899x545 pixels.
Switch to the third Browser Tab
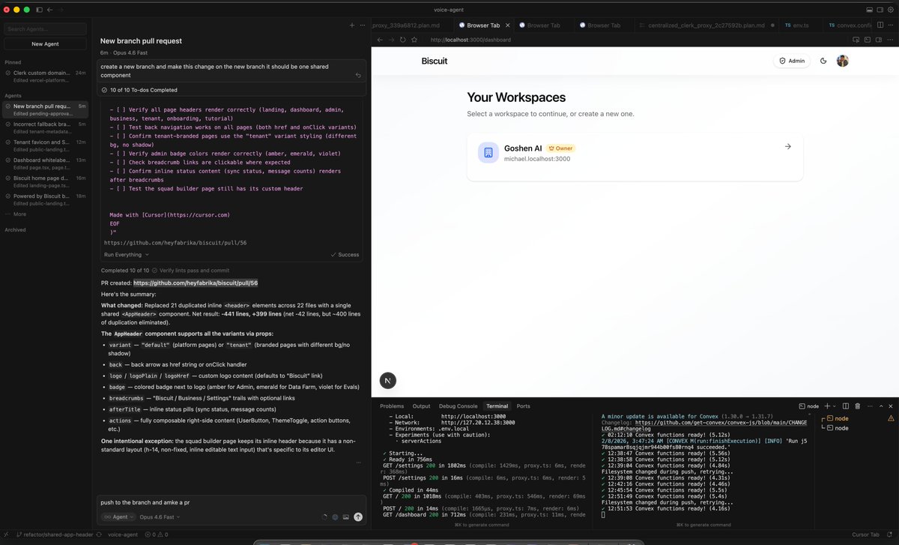click(604, 25)
